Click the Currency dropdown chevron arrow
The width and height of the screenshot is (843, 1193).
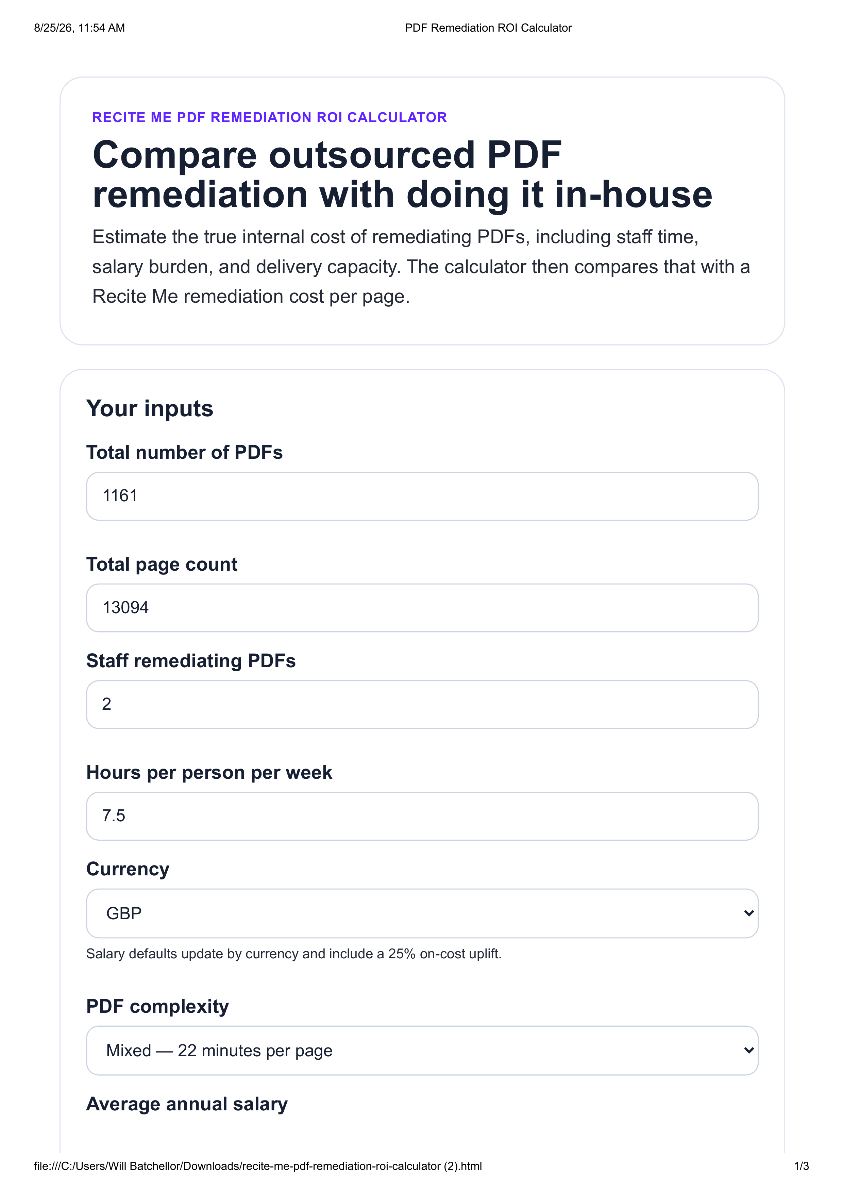(748, 913)
